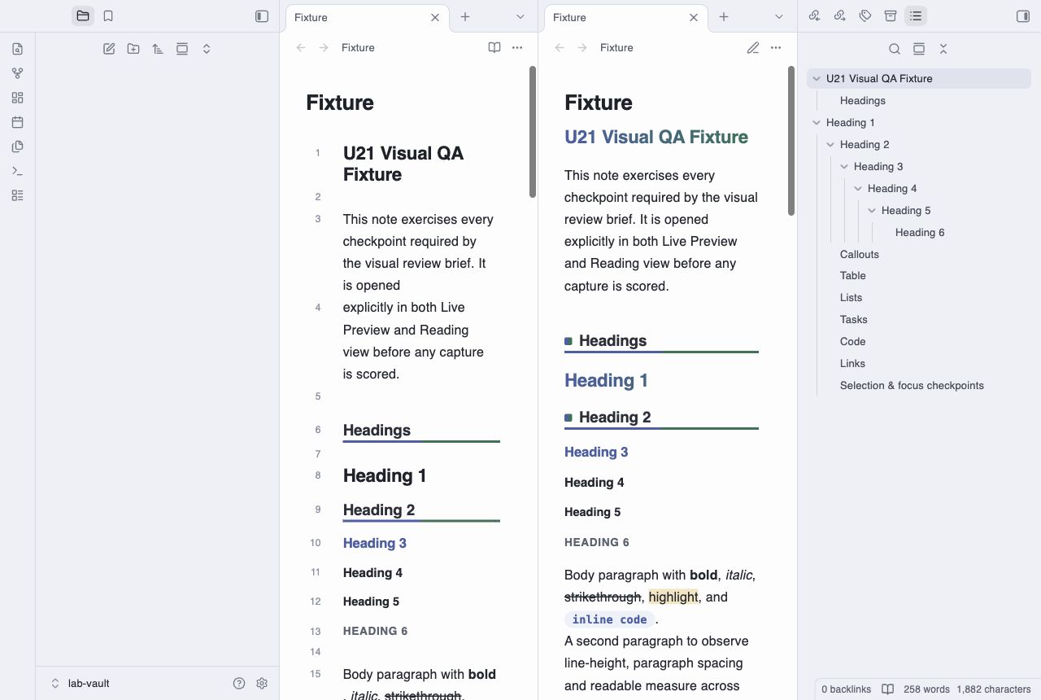The height and width of the screenshot is (700, 1041).
Task: Collapse Heading 3 in the outline
Action: pyautogui.click(x=844, y=167)
